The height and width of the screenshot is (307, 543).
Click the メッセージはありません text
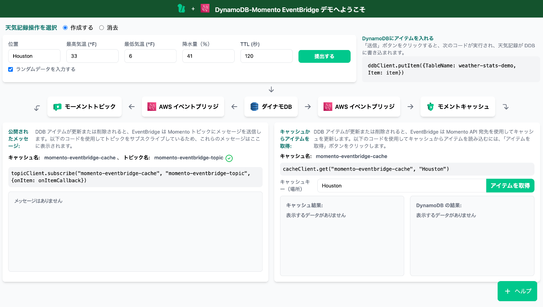coord(38,201)
